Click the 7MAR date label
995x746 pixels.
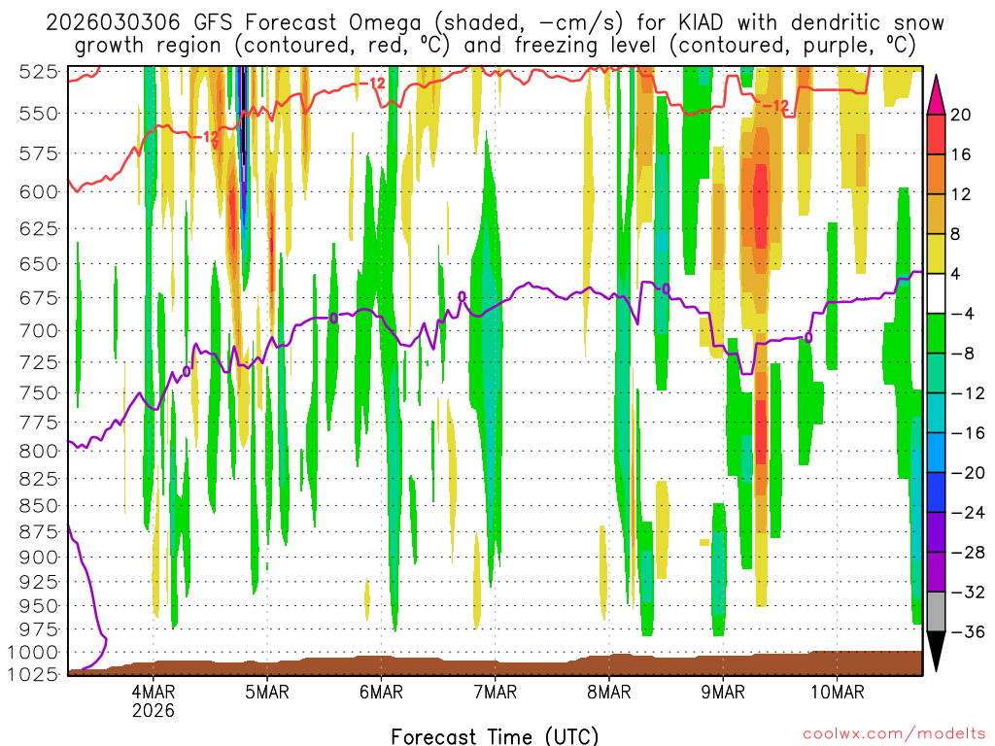coord(495,692)
